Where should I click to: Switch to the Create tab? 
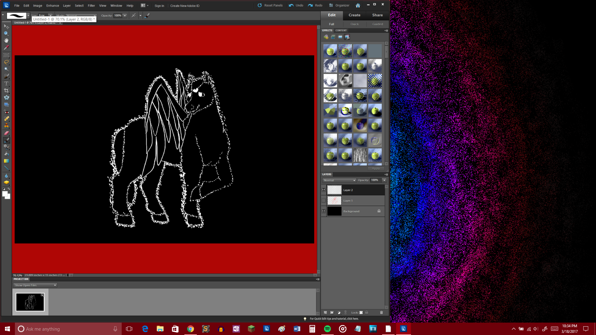coord(354,15)
